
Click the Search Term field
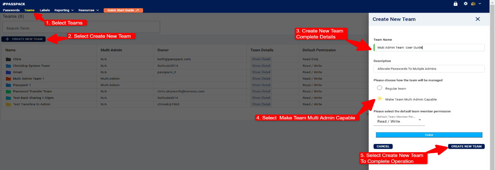(x=81, y=27)
